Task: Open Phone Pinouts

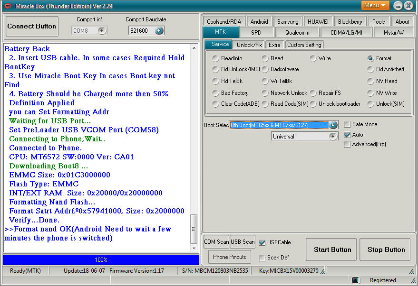Action: (230, 257)
